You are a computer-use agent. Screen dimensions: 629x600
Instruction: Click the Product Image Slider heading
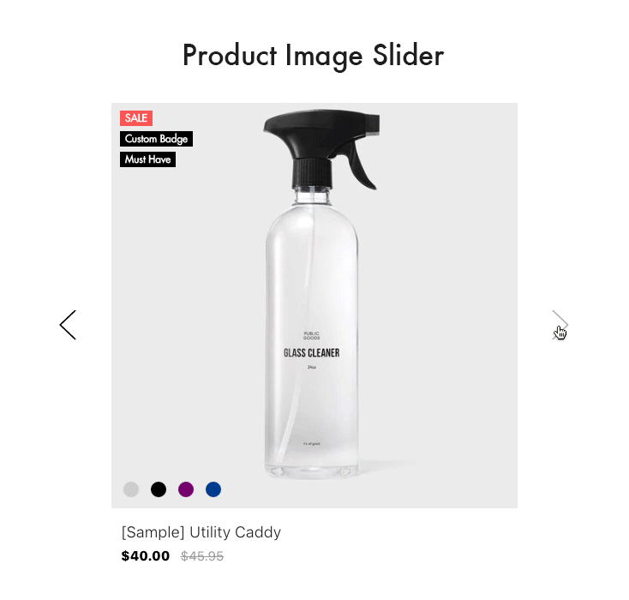[x=314, y=56]
